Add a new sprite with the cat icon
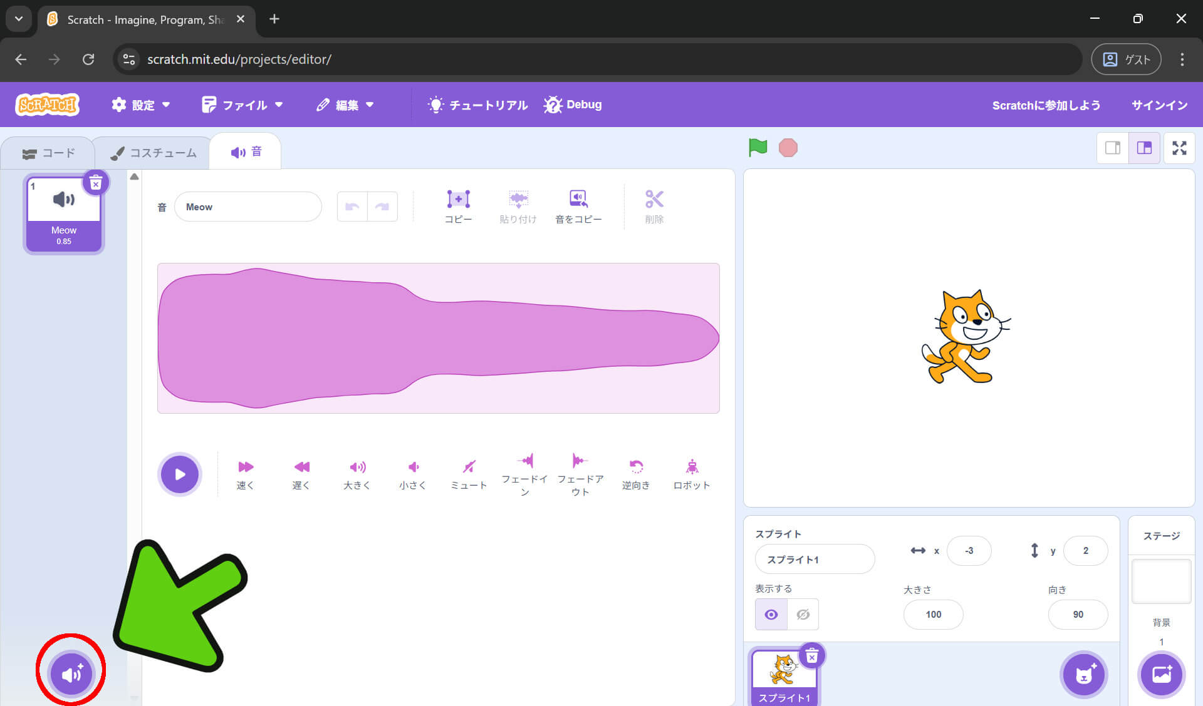Viewport: 1203px width, 706px height. (x=1083, y=674)
